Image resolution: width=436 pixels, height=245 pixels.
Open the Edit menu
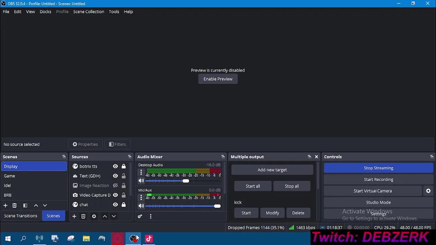coord(18,12)
